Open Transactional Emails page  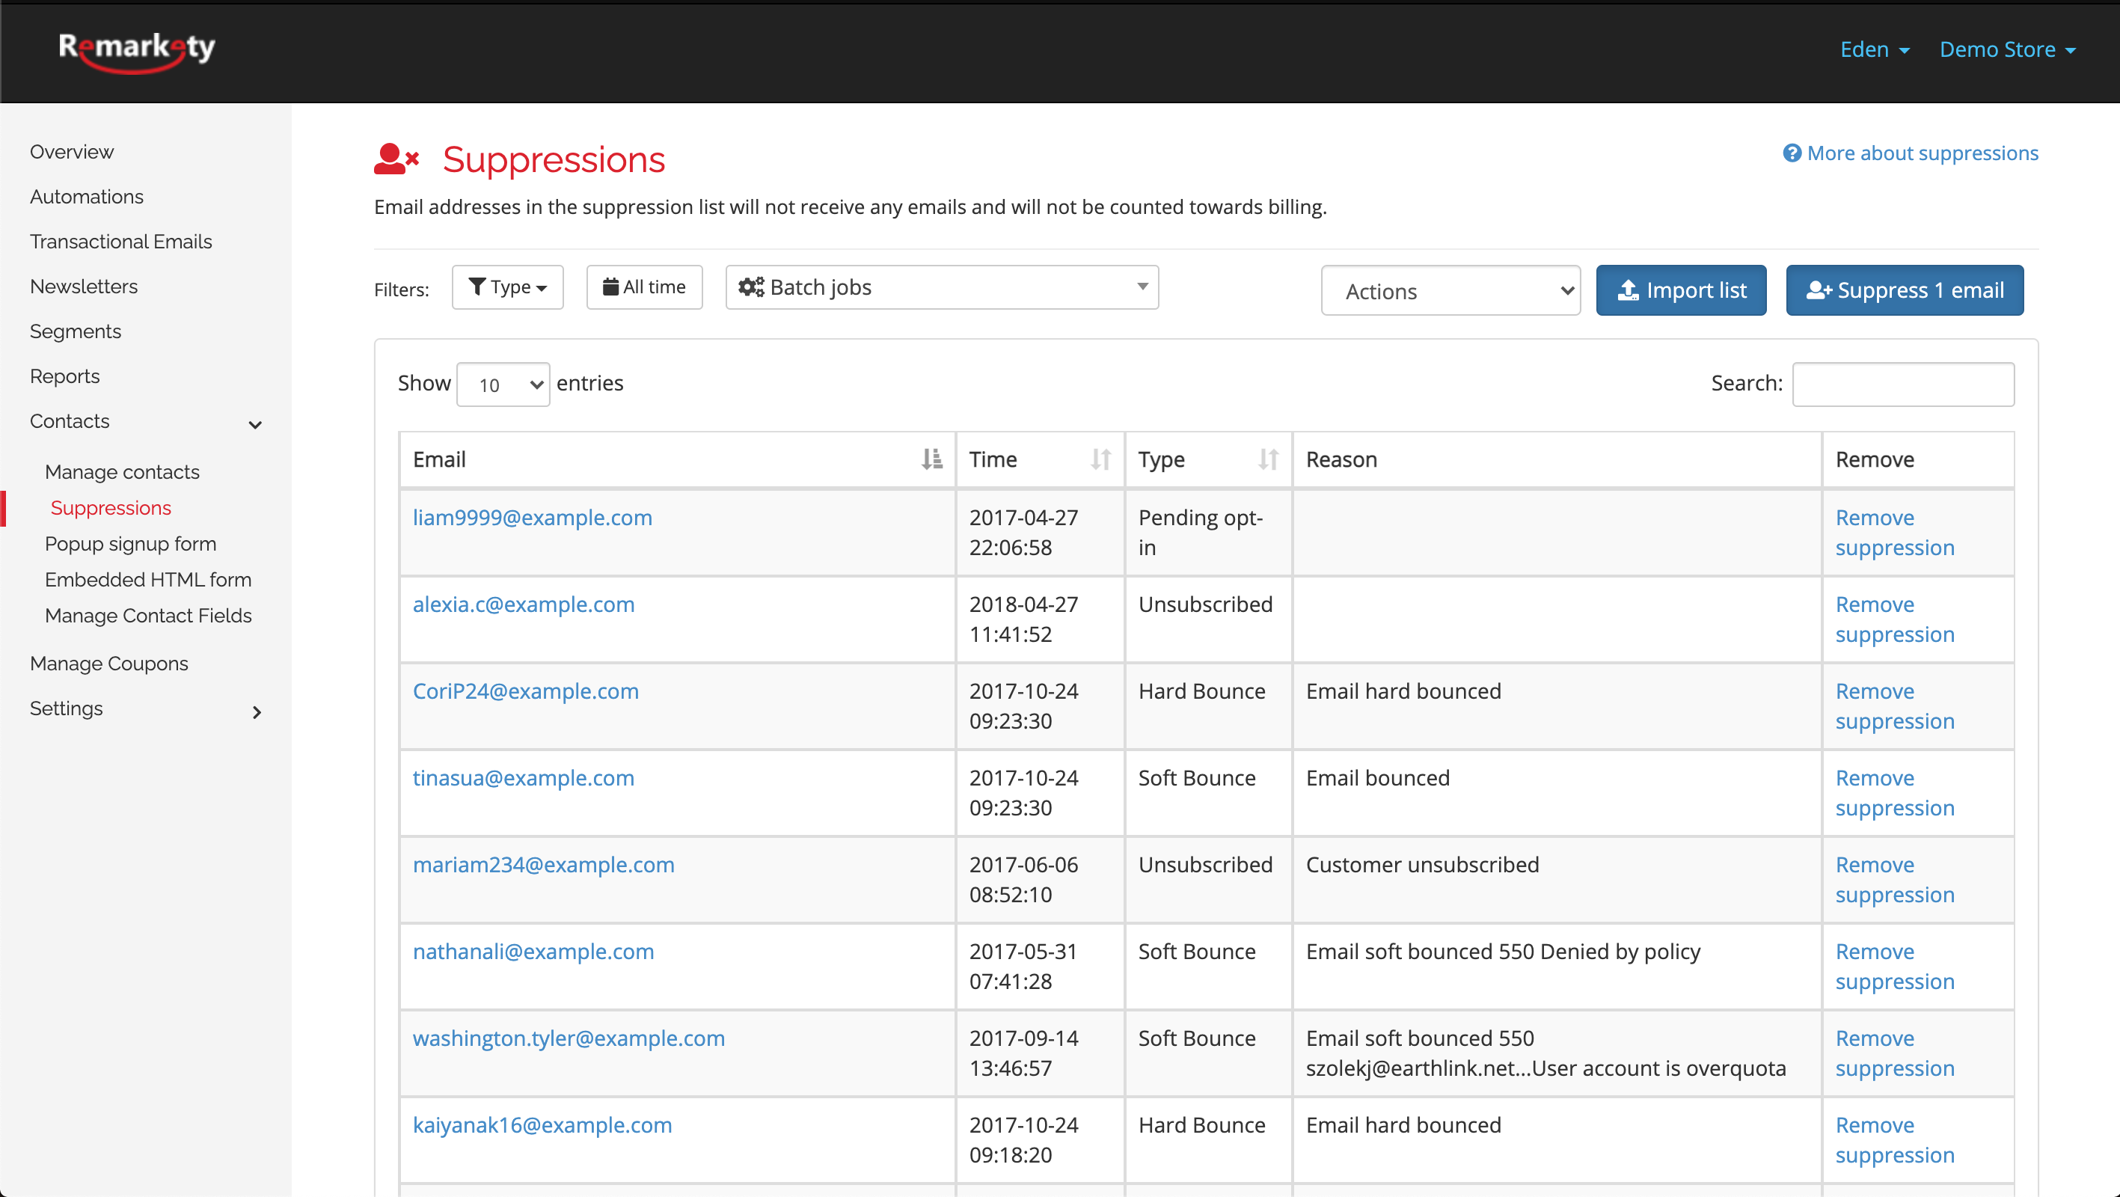click(121, 242)
